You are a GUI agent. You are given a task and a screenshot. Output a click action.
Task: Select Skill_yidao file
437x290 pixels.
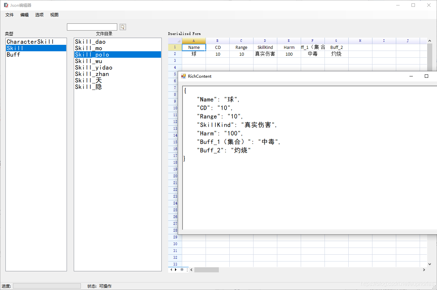click(118, 68)
